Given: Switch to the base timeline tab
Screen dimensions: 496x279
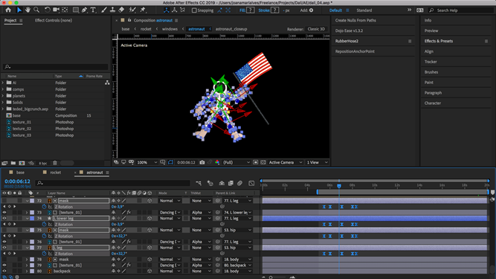Looking at the screenshot, I should pos(20,173).
